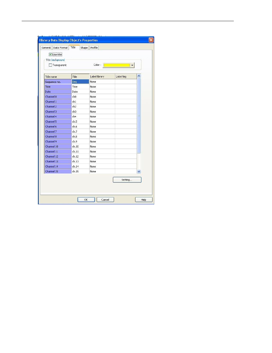The height and width of the screenshot is (353, 272).
Task: Click the highlighted Seq title cell
Action: [x=80, y=82]
